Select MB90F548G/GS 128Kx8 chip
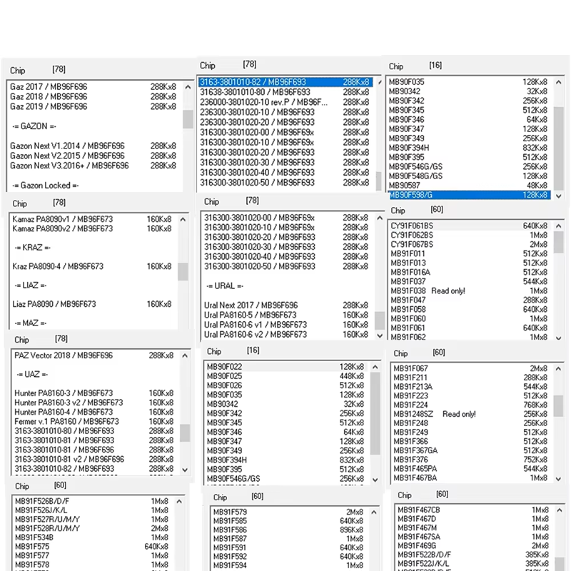The height and width of the screenshot is (571, 571). (469, 176)
